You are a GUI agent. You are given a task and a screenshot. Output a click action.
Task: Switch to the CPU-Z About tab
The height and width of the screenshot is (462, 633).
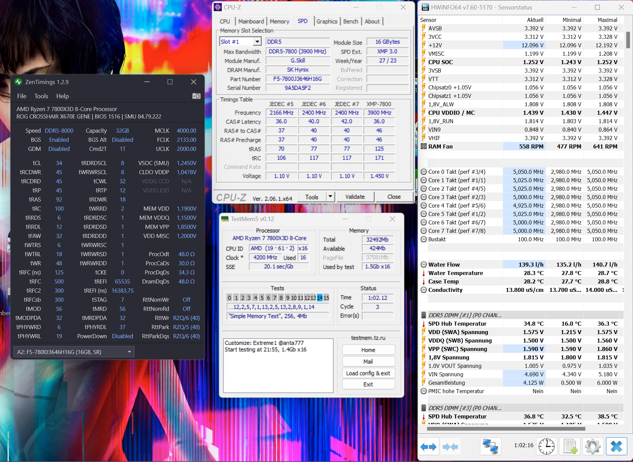(x=372, y=21)
